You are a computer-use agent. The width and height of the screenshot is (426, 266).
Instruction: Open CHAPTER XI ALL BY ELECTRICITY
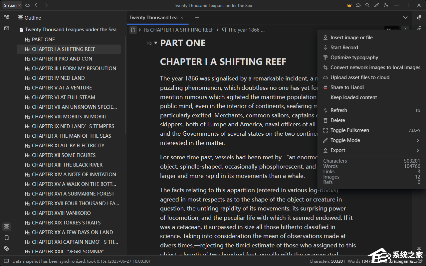69,145
